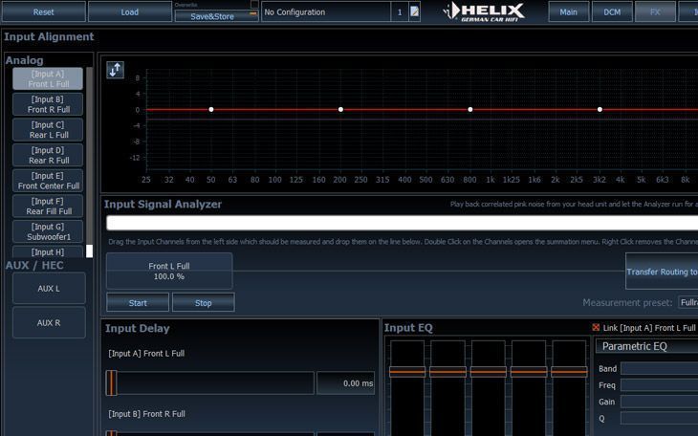This screenshot has width=698, height=436.
Task: Click the Load button
Action: coord(129,12)
